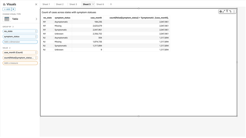Screen dimensions: 246x138
Task: Add a new sheet with plus icon
Action: click(111, 4)
